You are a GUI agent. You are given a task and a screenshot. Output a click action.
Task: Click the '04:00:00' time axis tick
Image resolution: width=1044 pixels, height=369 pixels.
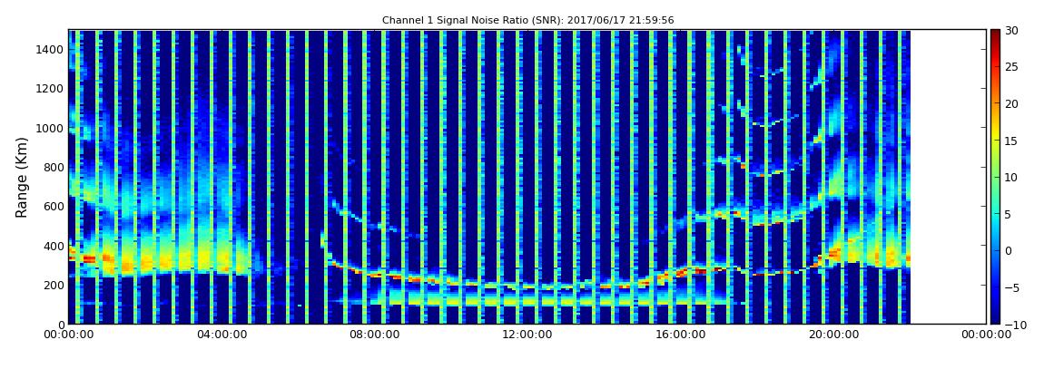[x=222, y=335]
